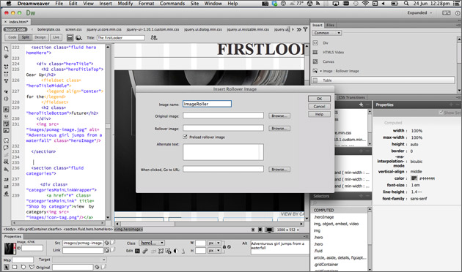Image resolution: width=462 pixels, height=272 pixels.
Task: Select the index.html document tab
Action: pos(17,22)
